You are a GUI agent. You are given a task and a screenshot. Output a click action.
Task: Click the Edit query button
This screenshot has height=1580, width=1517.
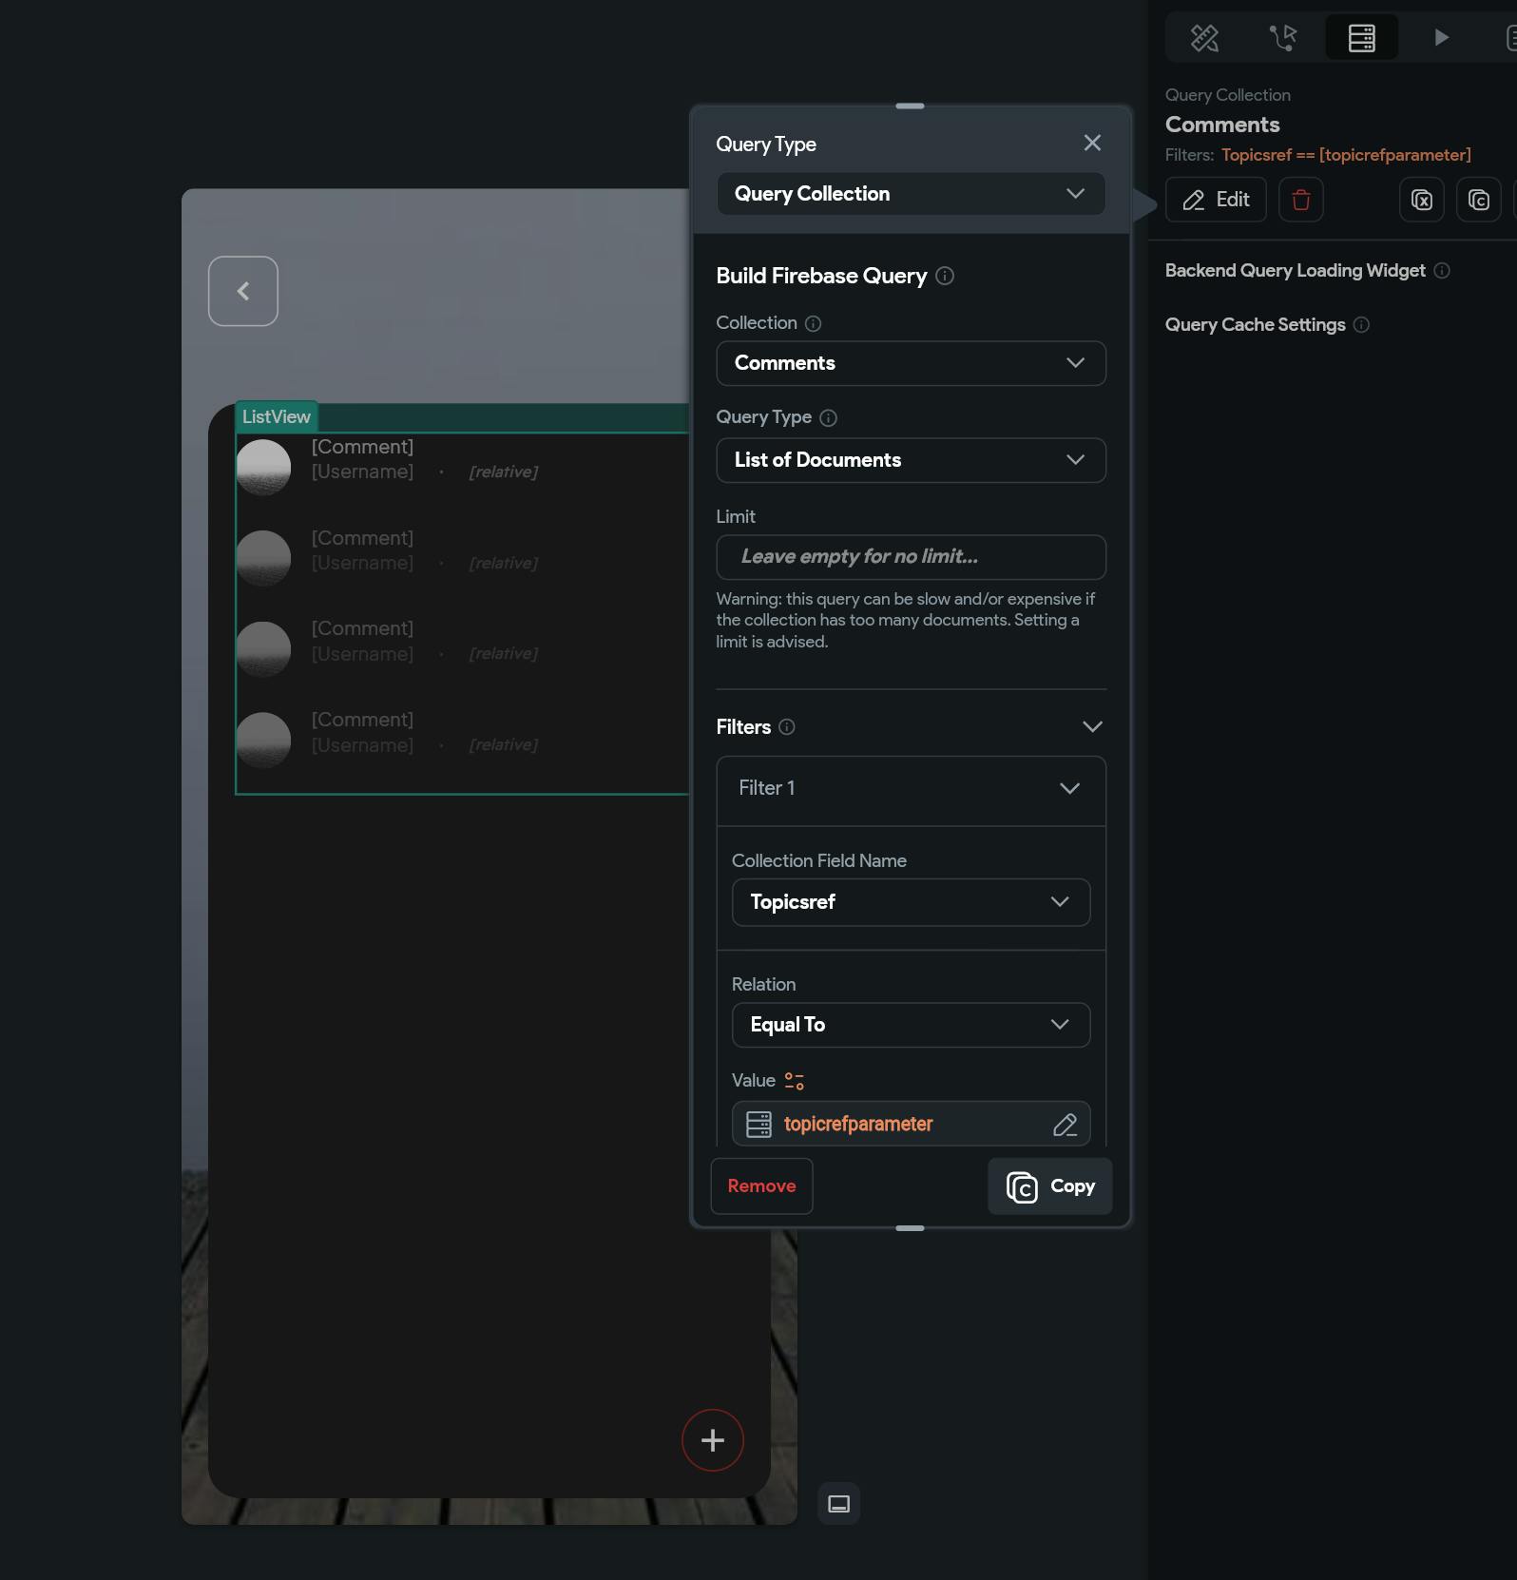(x=1216, y=200)
